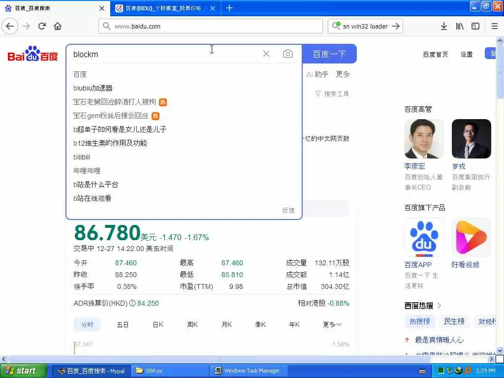Select the 分时 chart tab

coord(87,324)
